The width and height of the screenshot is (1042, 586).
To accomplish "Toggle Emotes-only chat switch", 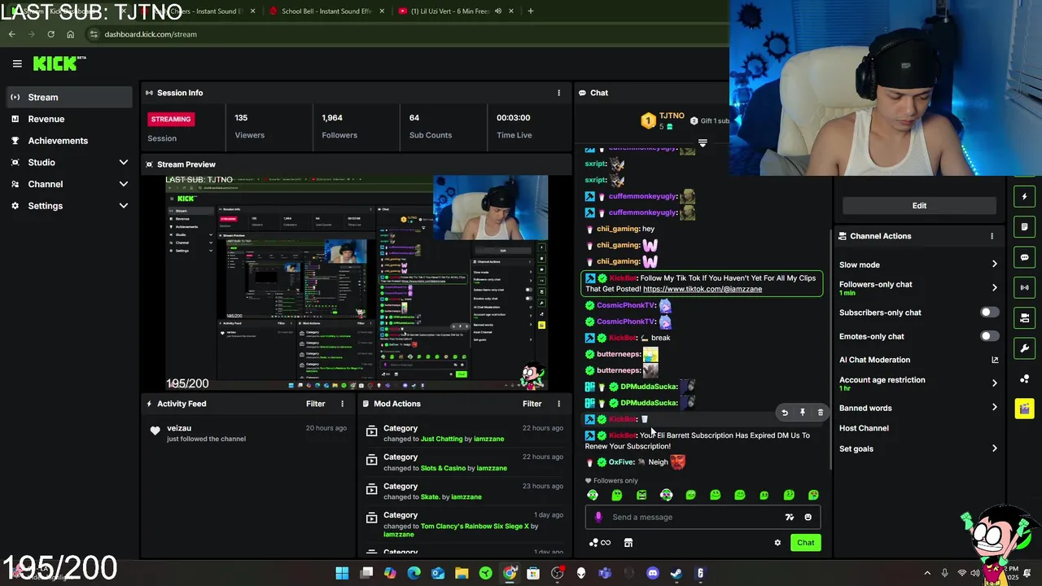I will [x=989, y=336].
